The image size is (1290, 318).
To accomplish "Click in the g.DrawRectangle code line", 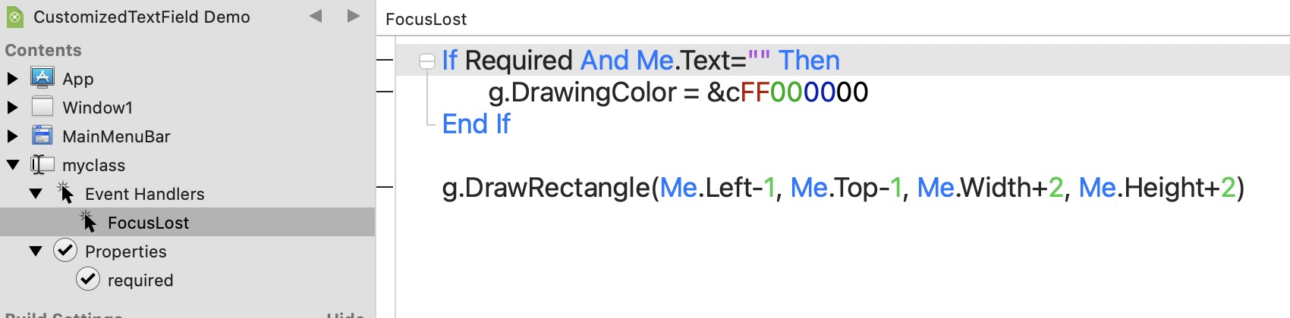I will (843, 188).
